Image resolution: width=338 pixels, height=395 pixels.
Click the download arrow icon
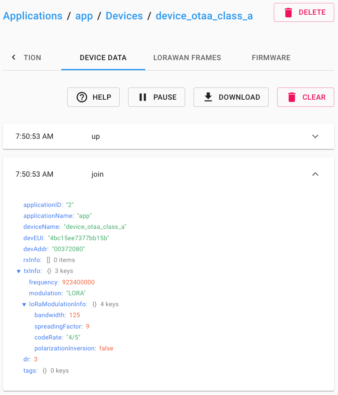(208, 97)
